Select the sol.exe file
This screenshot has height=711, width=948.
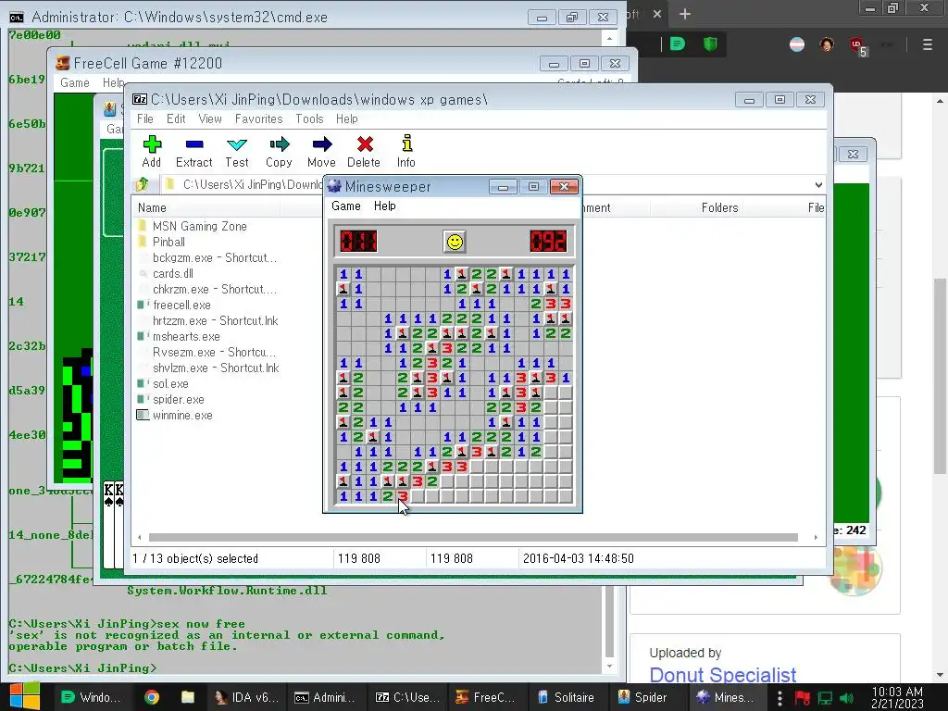170,383
